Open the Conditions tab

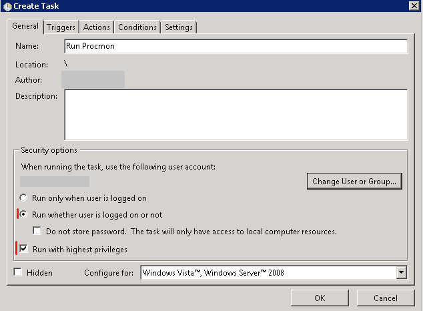[137, 27]
